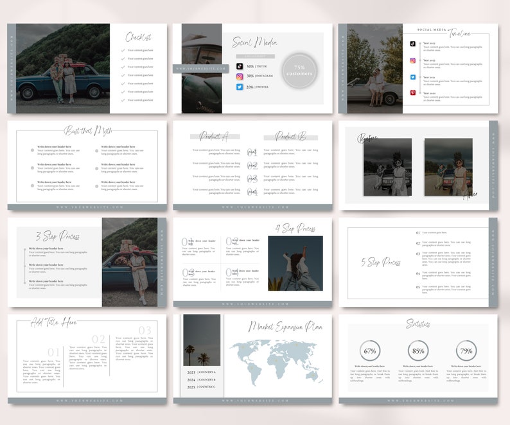Click the 'Product A' heading

(214, 136)
